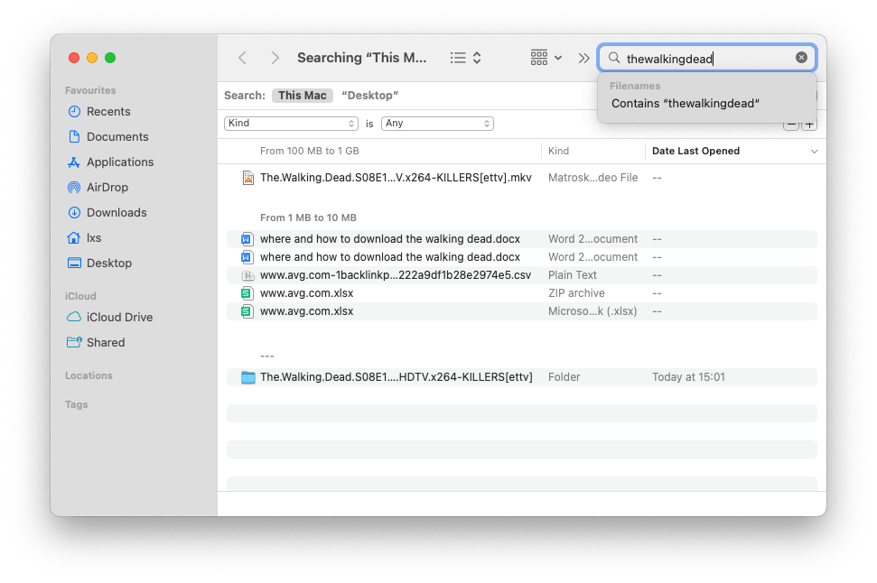Click the forward navigation arrow
877x583 pixels.
(275, 57)
